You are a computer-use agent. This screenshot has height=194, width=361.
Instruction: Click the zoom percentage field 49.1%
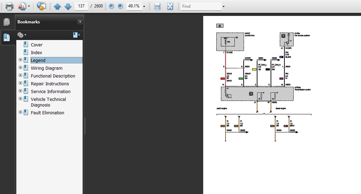tap(134, 6)
